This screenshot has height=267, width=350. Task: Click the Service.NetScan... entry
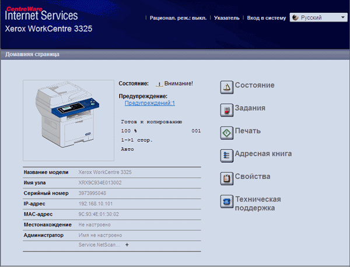tap(99, 245)
